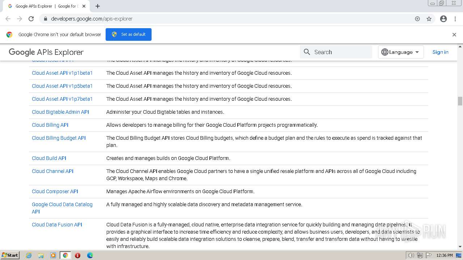
Task: Click the Chrome icon in the taskbar
Action: click(65, 255)
